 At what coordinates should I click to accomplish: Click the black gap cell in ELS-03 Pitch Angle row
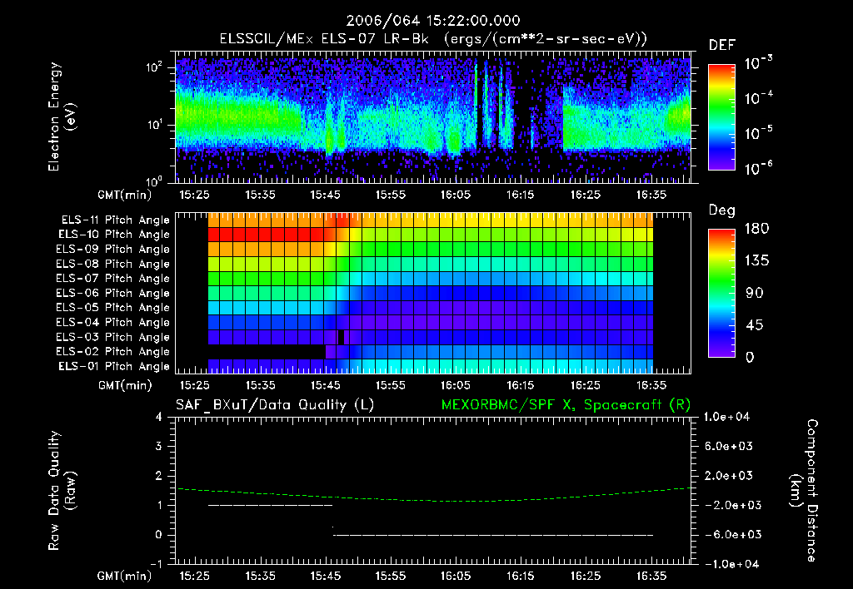(x=341, y=337)
